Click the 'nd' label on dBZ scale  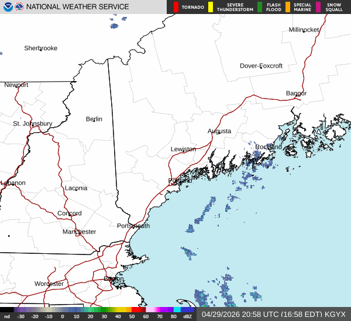(7, 316)
